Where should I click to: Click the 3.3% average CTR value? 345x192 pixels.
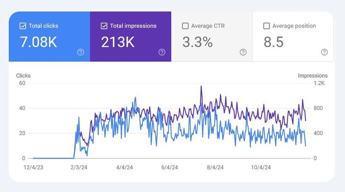point(197,42)
